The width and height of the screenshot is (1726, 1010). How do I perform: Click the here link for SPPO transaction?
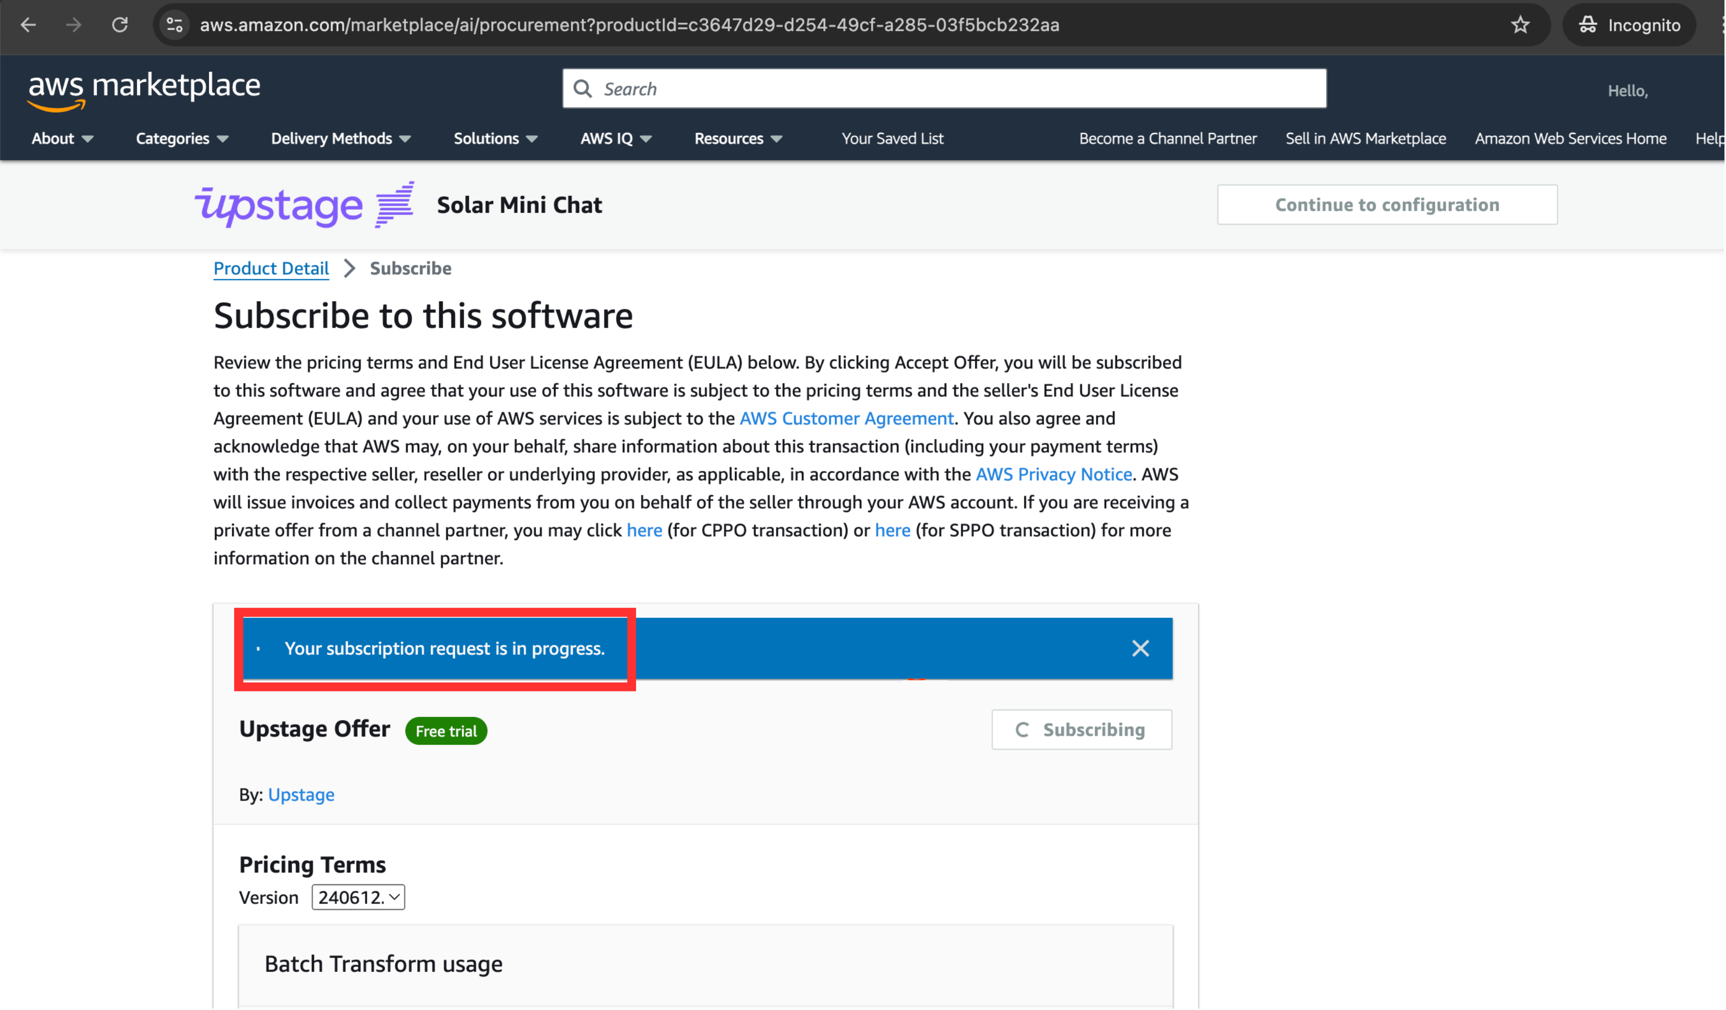pos(894,531)
